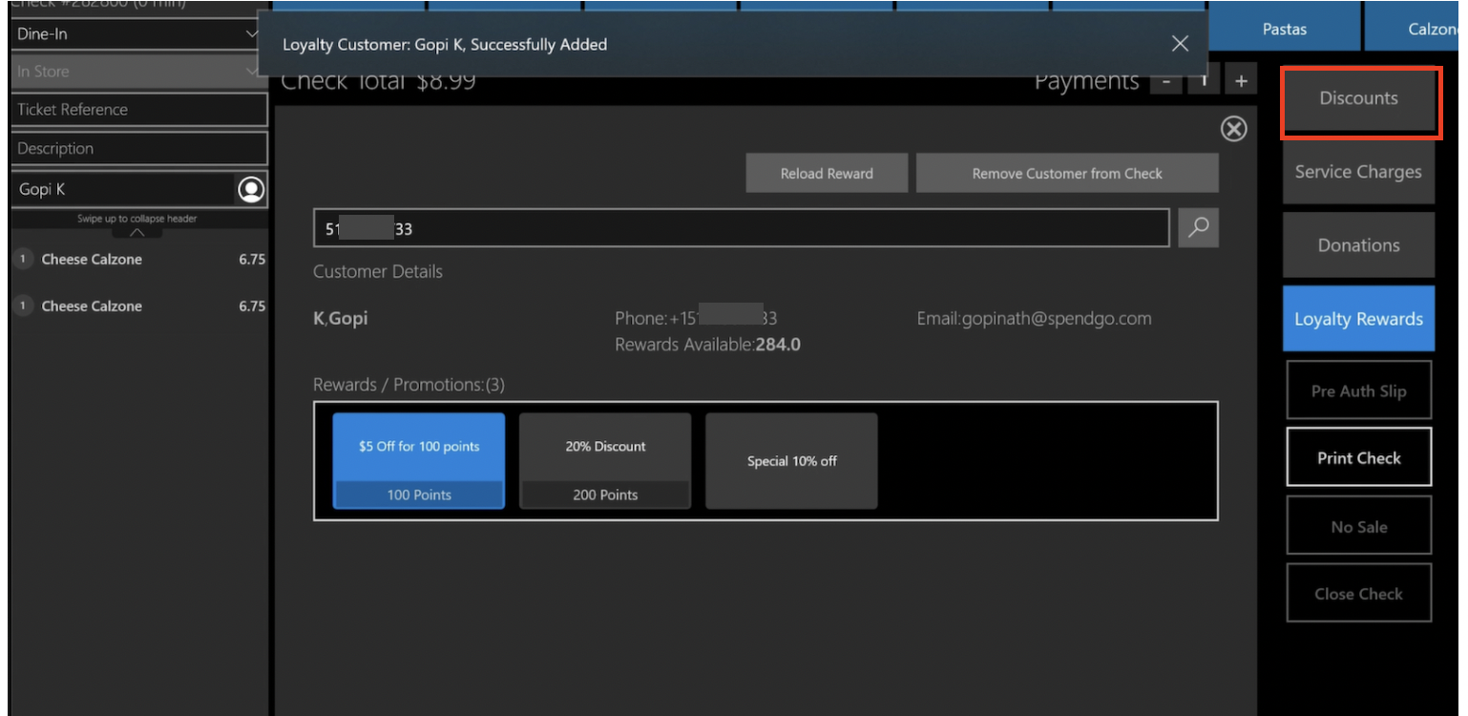Click the customer profile icon beside Gopi K

(250, 190)
